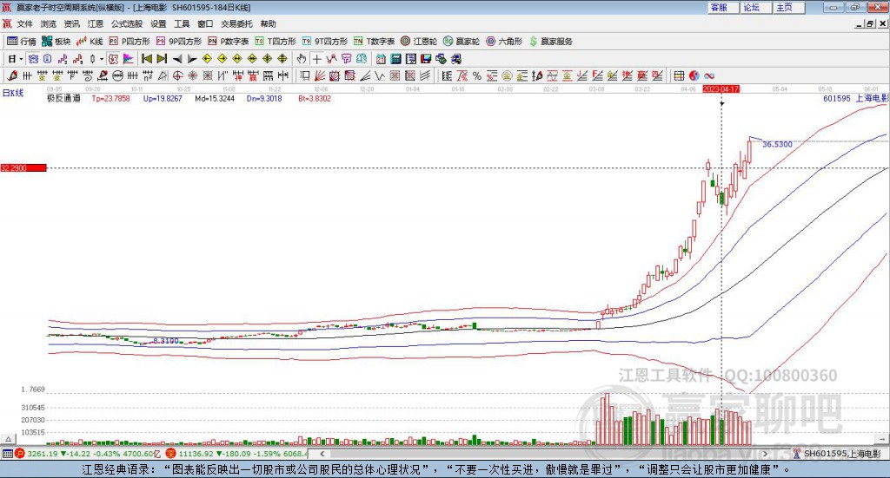Image resolution: width=890 pixels, height=478 pixels.
Task: Click up-triangle expander at chart bottom left
Action: pyautogui.click(x=9, y=438)
